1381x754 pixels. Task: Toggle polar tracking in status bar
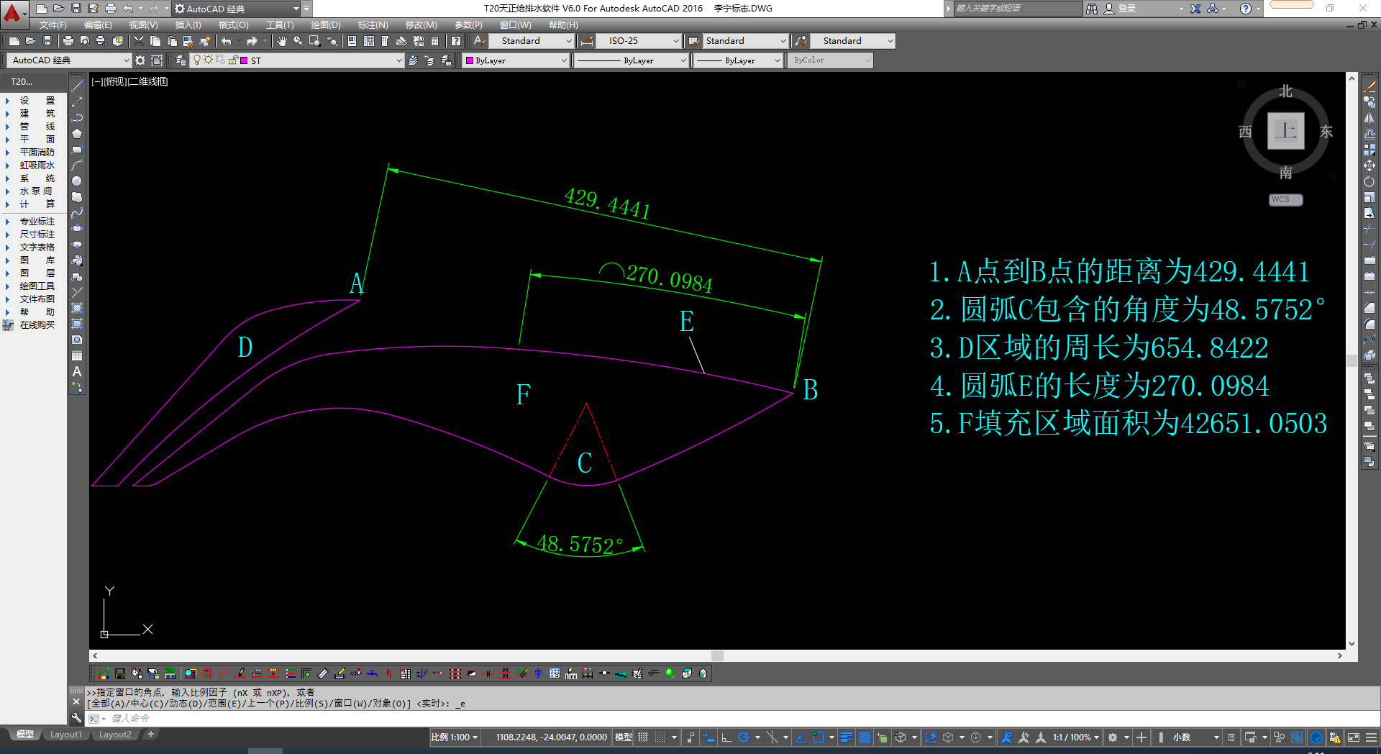pyautogui.click(x=744, y=737)
